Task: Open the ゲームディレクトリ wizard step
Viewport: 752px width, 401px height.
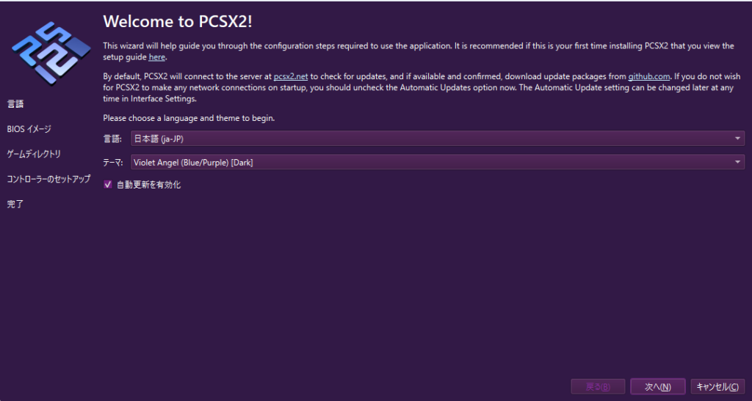Action: coord(34,154)
